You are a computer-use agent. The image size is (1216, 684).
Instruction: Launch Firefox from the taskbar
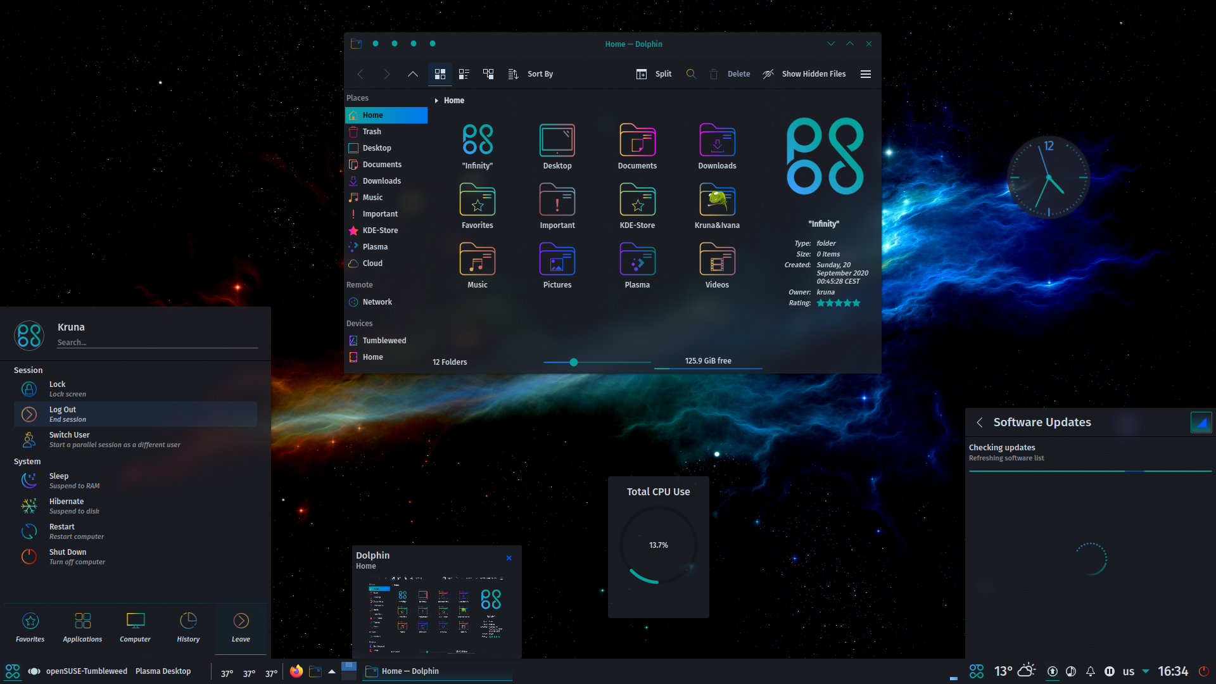pos(296,671)
